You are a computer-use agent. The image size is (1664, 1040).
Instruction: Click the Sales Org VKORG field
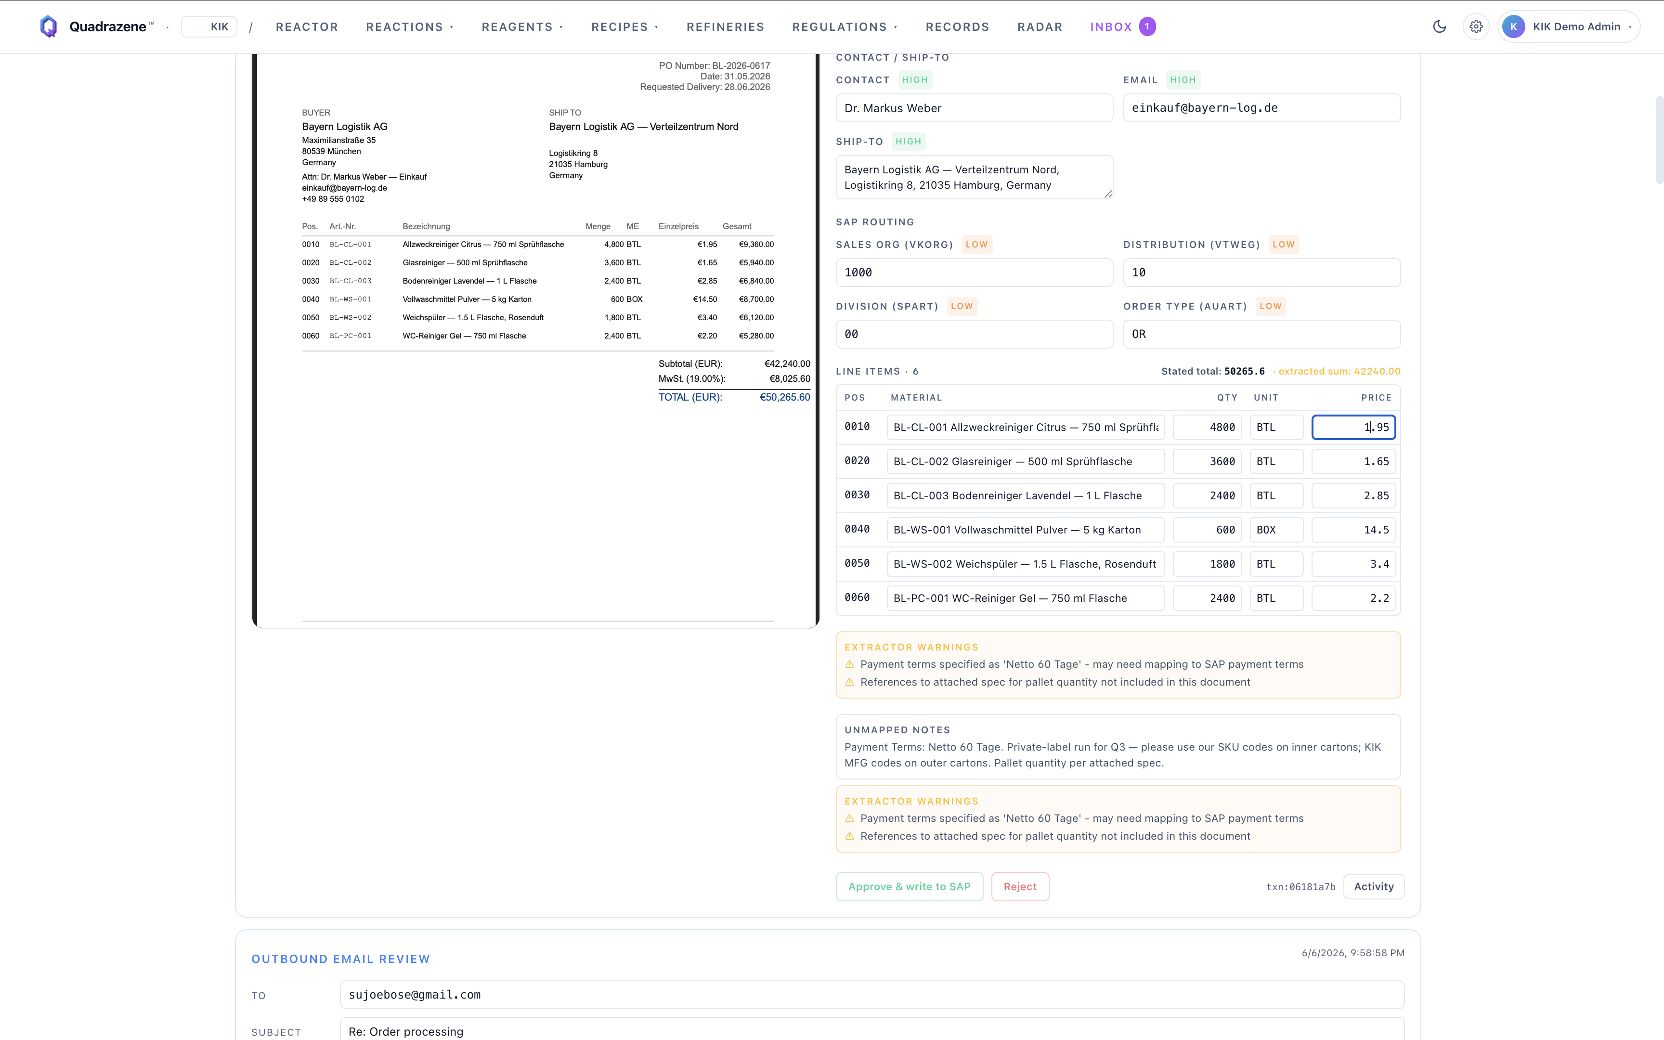[974, 273]
